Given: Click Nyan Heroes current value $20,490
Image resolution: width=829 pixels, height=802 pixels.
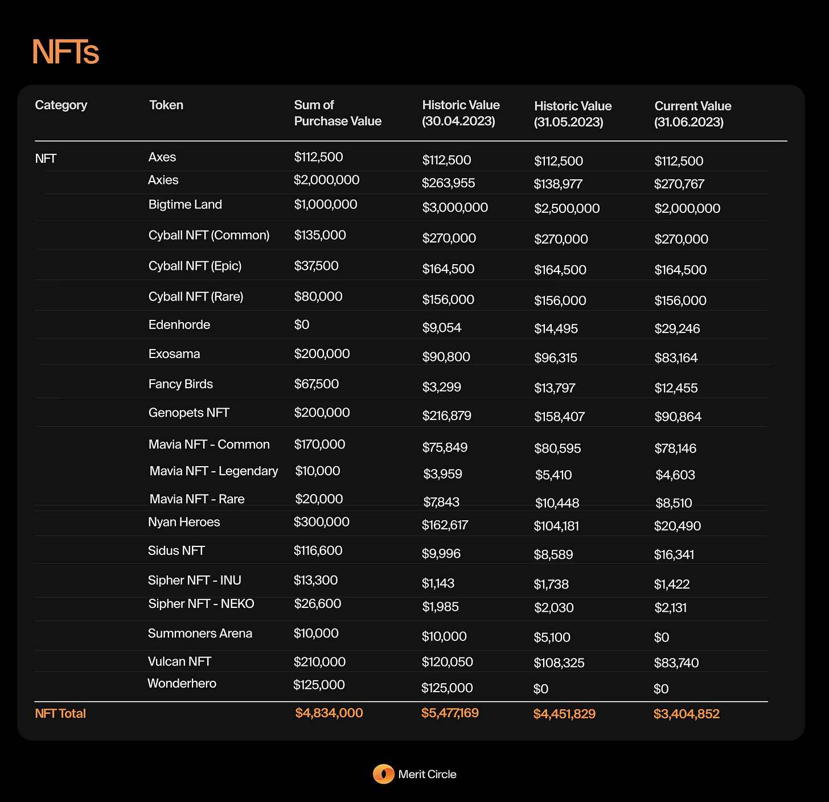Looking at the screenshot, I should [678, 526].
